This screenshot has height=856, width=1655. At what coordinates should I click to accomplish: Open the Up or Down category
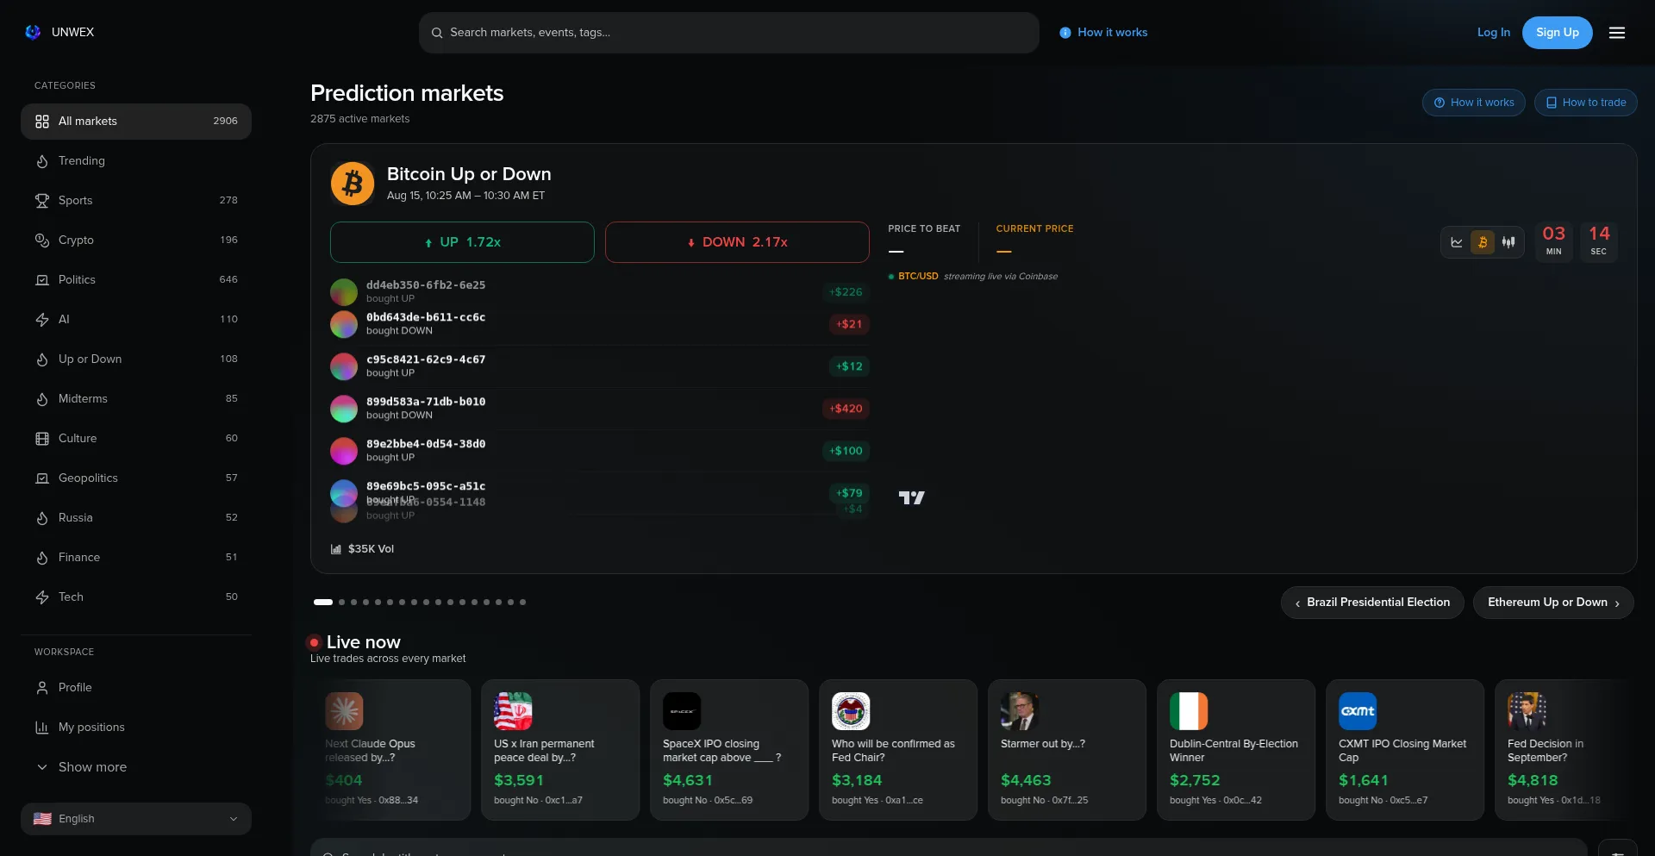pos(136,359)
